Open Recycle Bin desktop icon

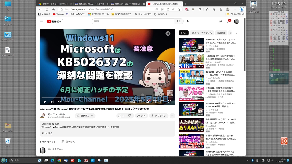(8, 142)
